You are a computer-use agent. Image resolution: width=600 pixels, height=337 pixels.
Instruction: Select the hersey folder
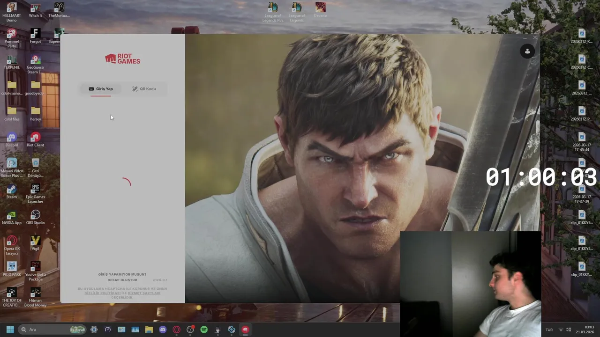tap(35, 113)
